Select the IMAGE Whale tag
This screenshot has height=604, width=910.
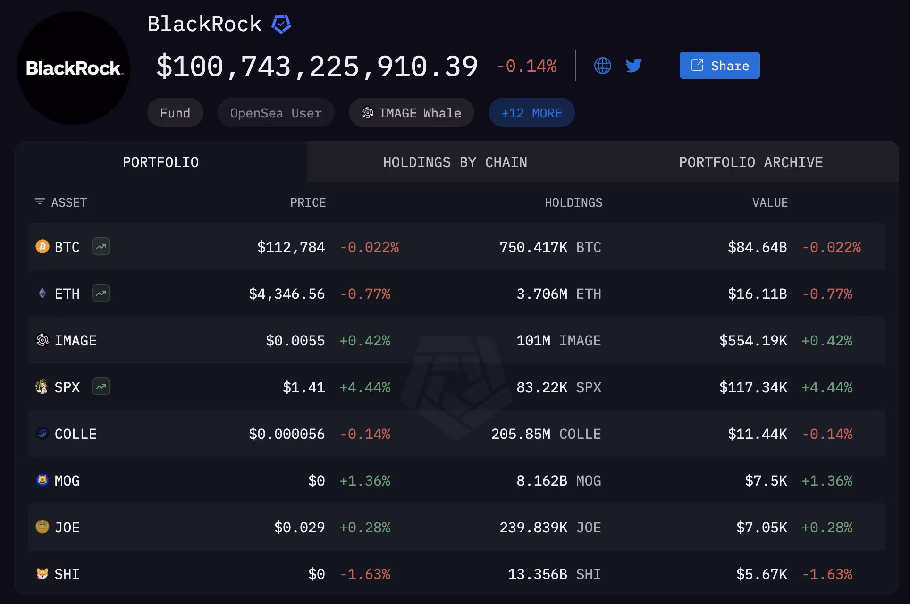tap(412, 113)
